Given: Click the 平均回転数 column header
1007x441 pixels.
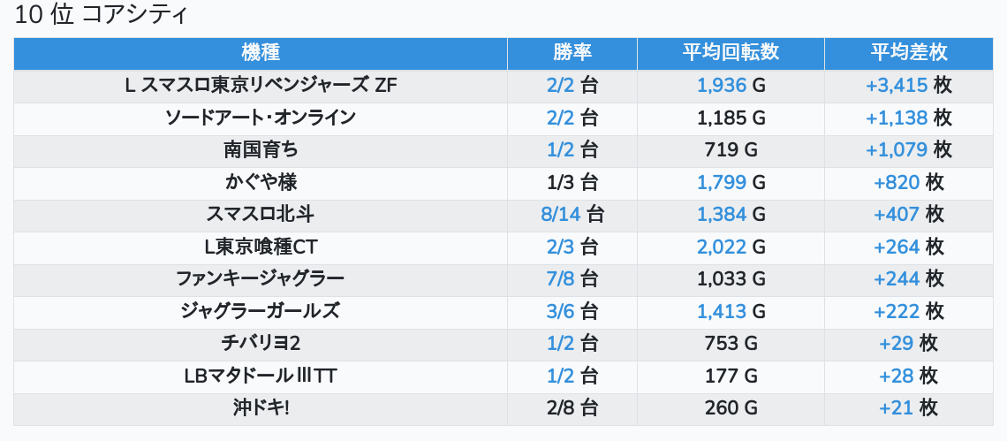Looking at the screenshot, I should (731, 52).
